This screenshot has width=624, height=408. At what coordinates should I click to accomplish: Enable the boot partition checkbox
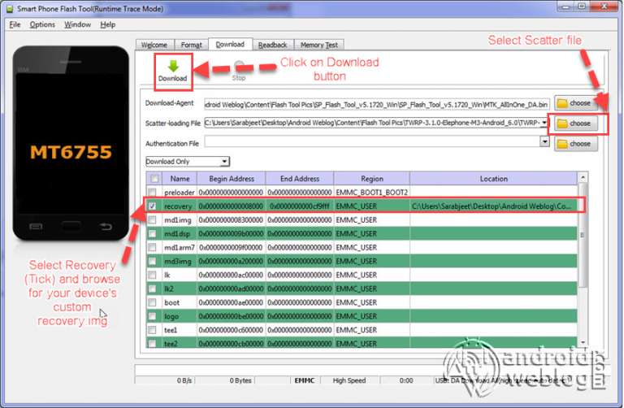pos(152,302)
